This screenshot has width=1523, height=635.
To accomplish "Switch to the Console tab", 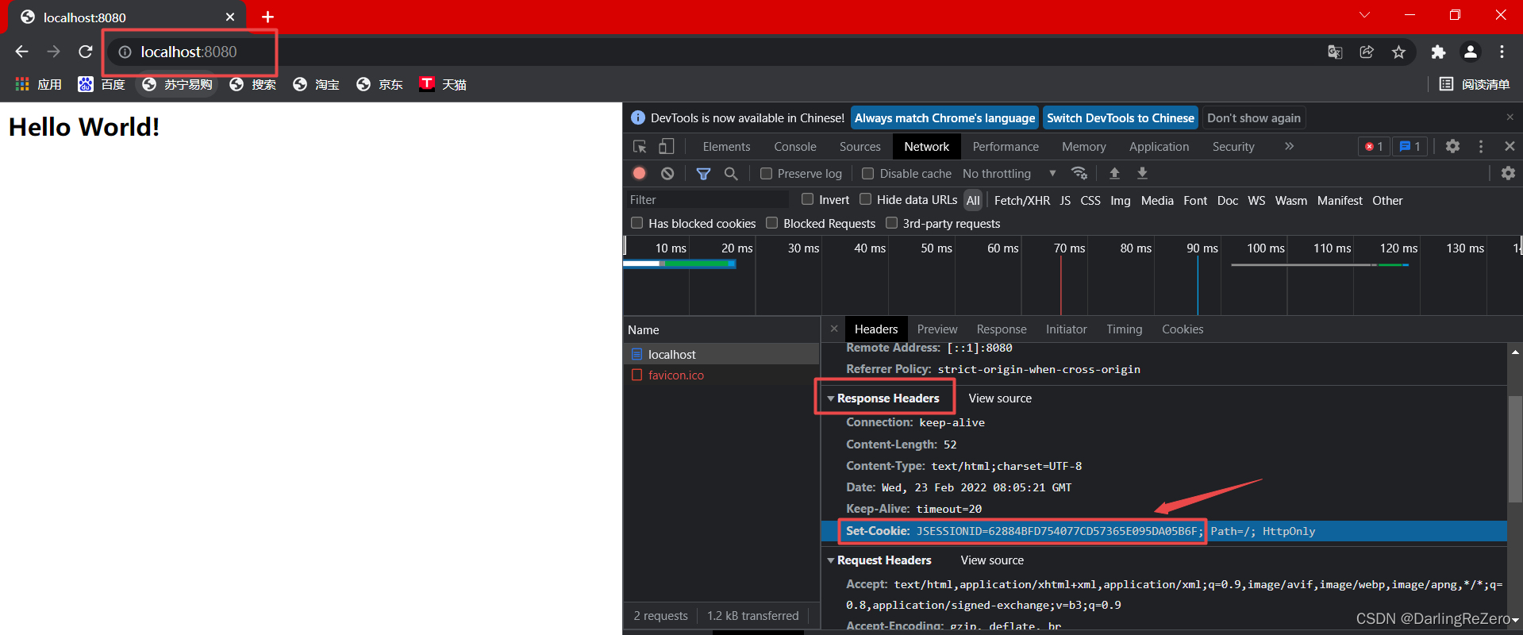I will coord(795,147).
